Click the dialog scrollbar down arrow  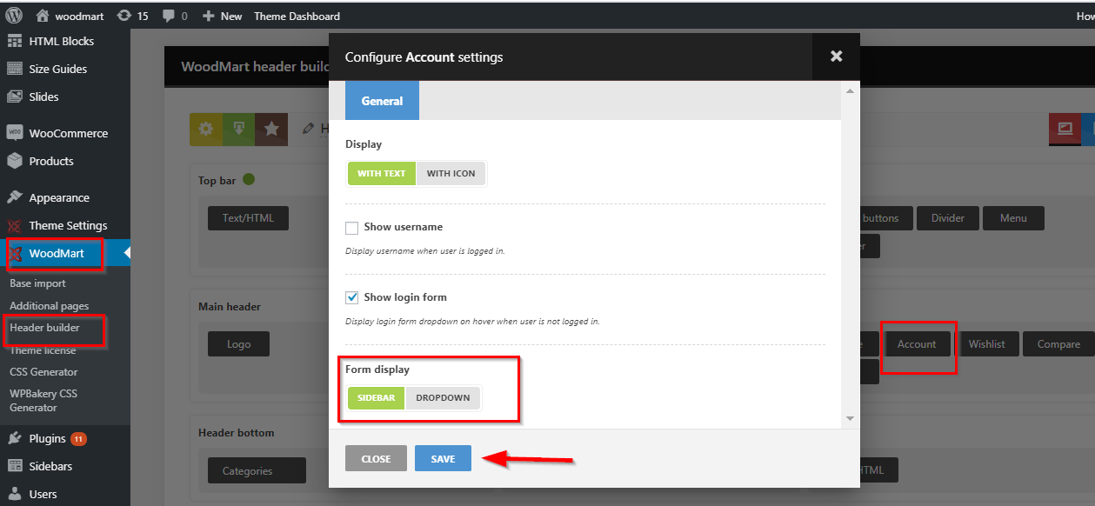[x=851, y=419]
